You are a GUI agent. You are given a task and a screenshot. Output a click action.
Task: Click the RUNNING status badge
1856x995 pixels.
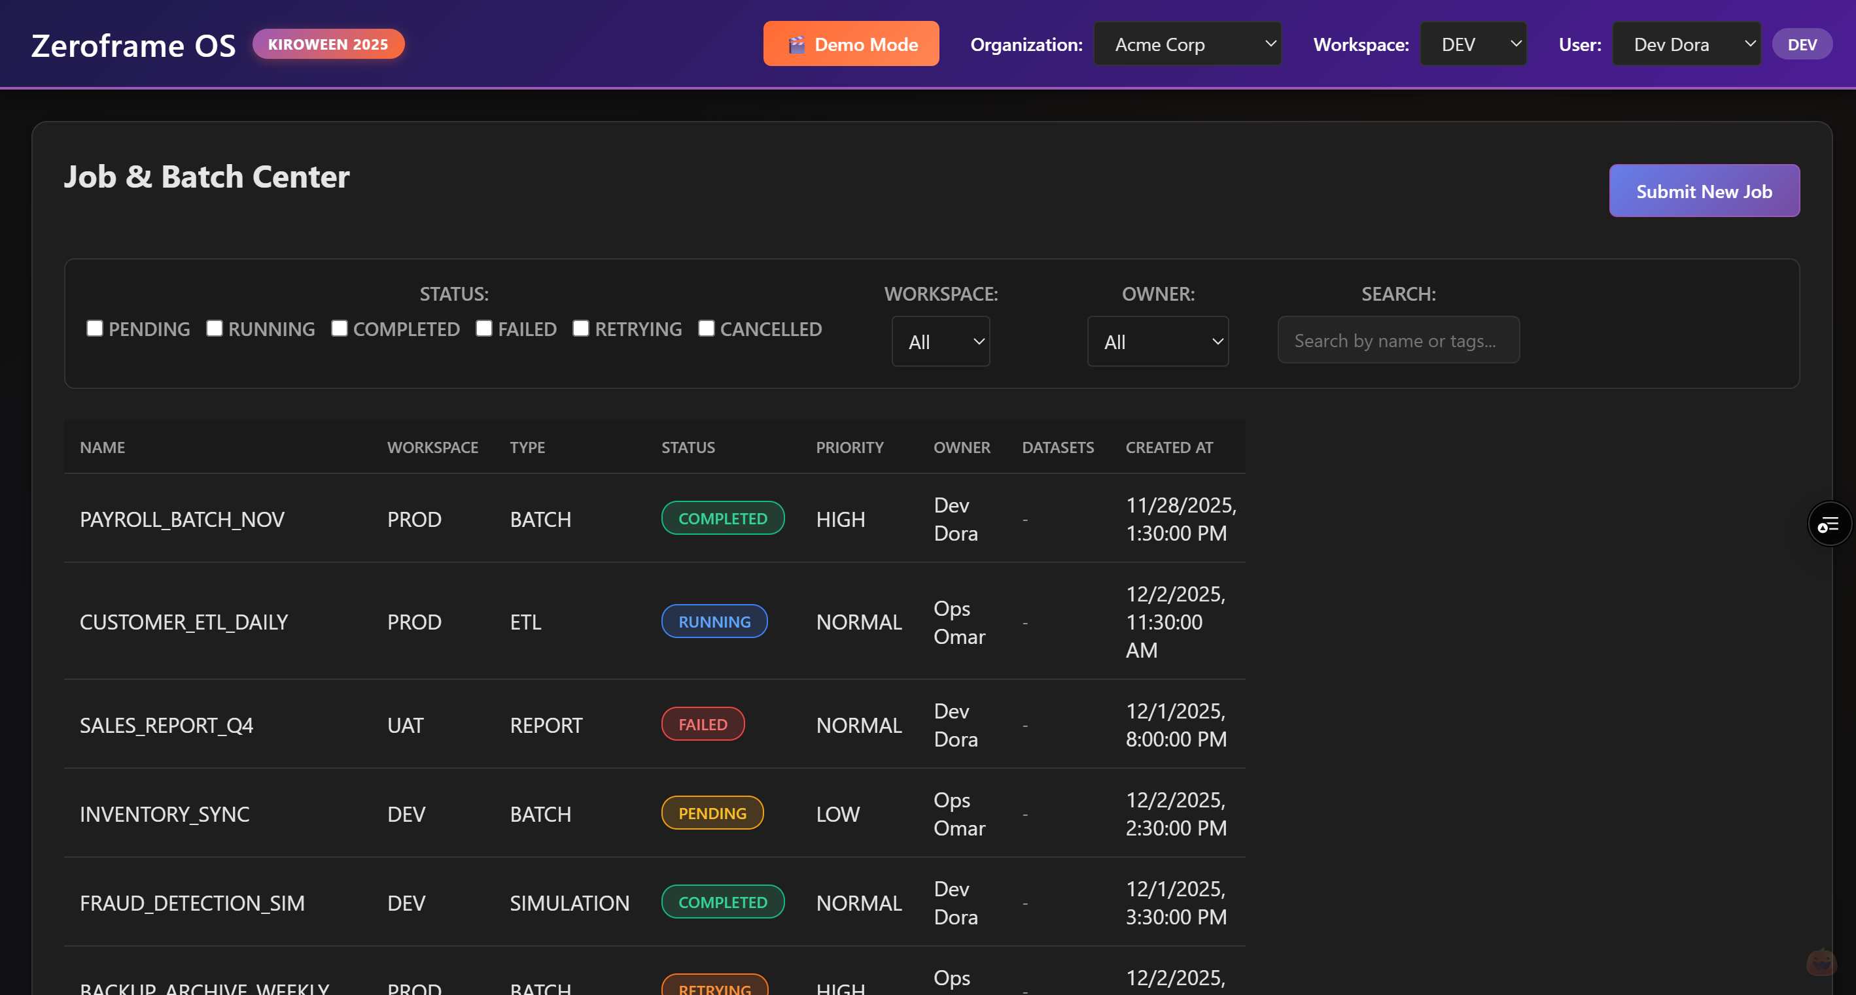tap(714, 621)
